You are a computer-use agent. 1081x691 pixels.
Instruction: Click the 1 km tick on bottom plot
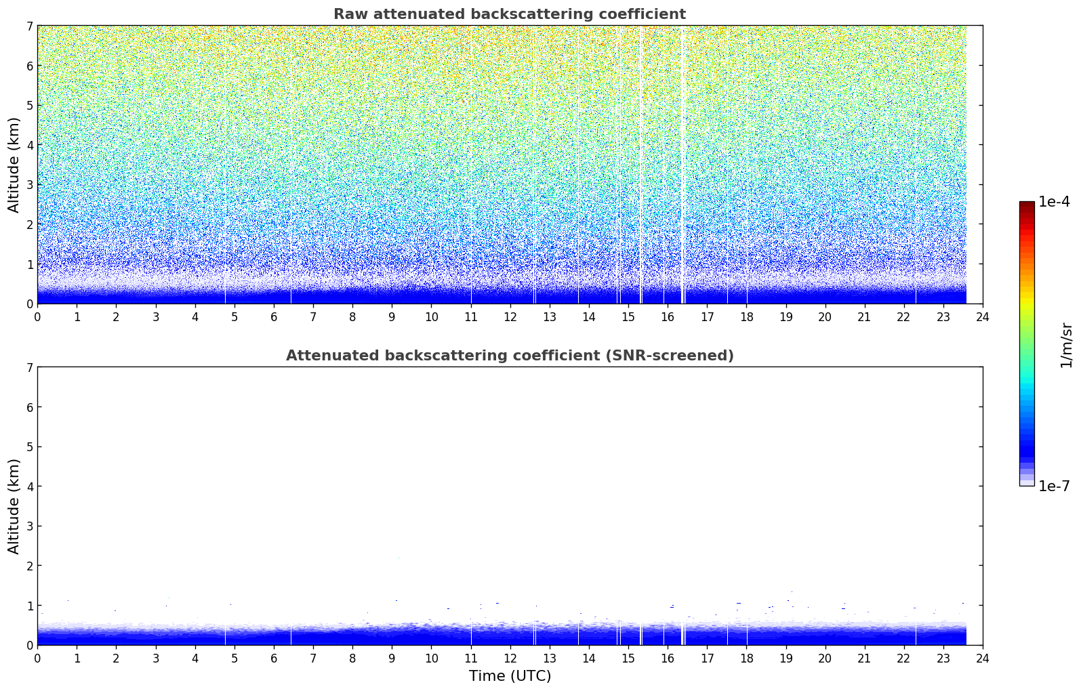pyautogui.click(x=29, y=605)
